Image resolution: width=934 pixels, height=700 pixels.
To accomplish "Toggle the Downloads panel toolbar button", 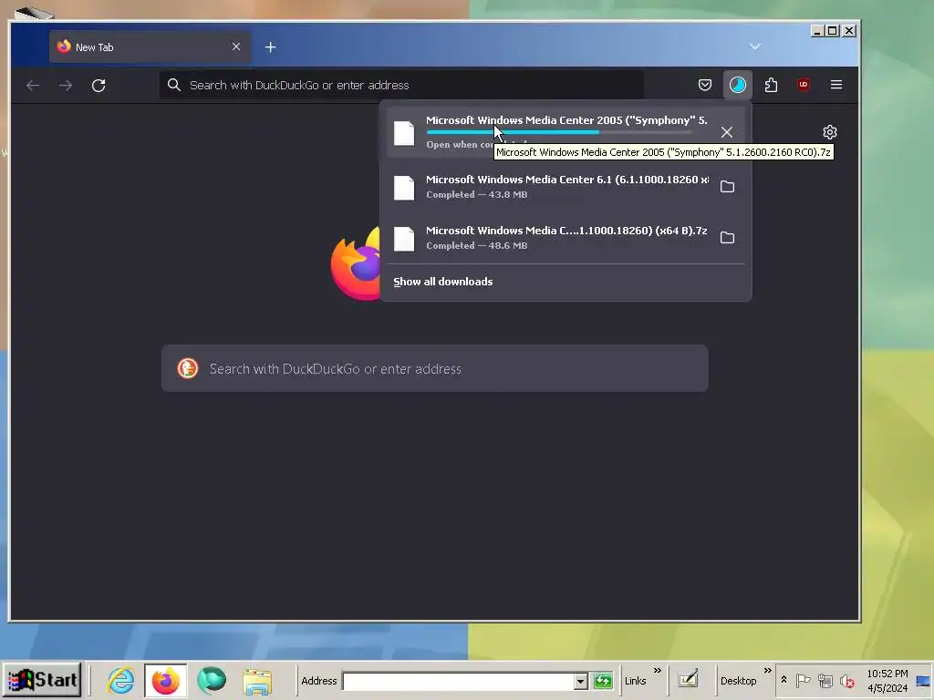I will (x=737, y=85).
